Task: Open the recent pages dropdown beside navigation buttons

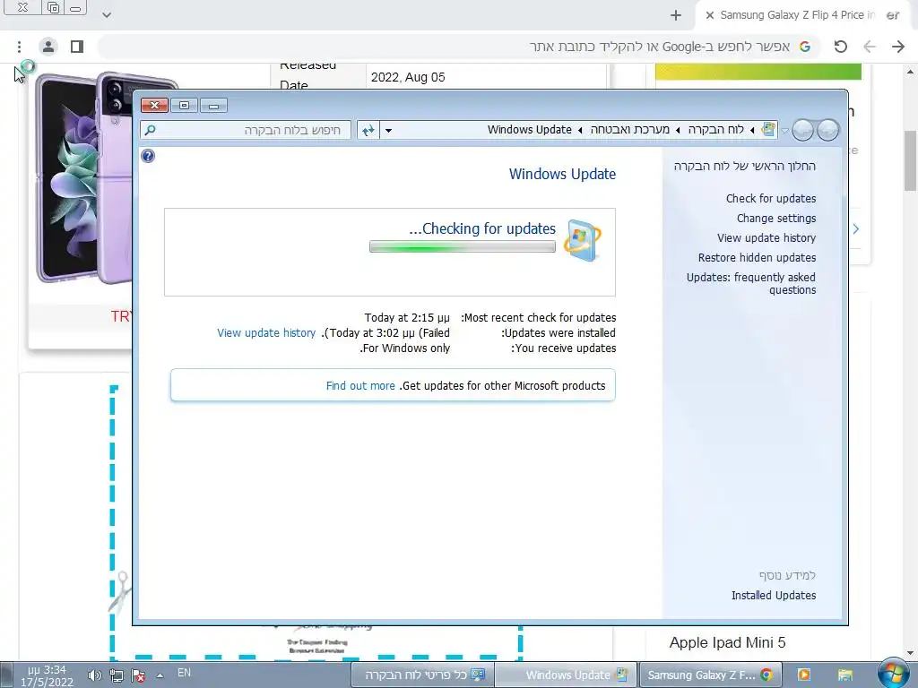Action: click(784, 131)
